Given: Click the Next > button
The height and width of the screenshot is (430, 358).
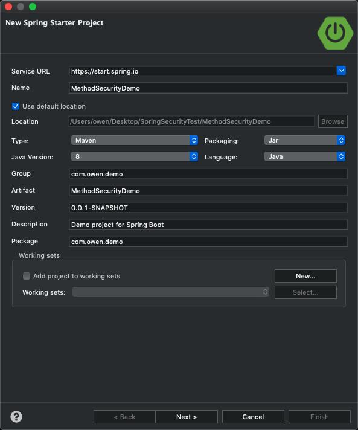Looking at the screenshot, I should coord(187,417).
